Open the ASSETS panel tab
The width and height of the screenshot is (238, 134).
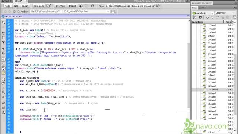tap(203, 7)
